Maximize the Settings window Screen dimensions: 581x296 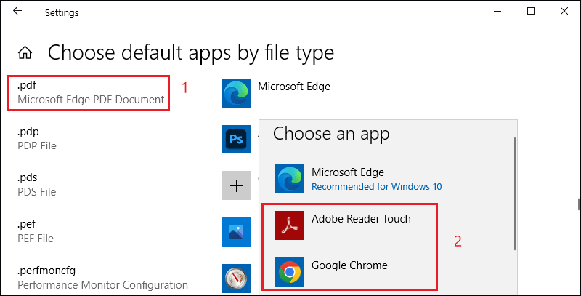point(531,12)
